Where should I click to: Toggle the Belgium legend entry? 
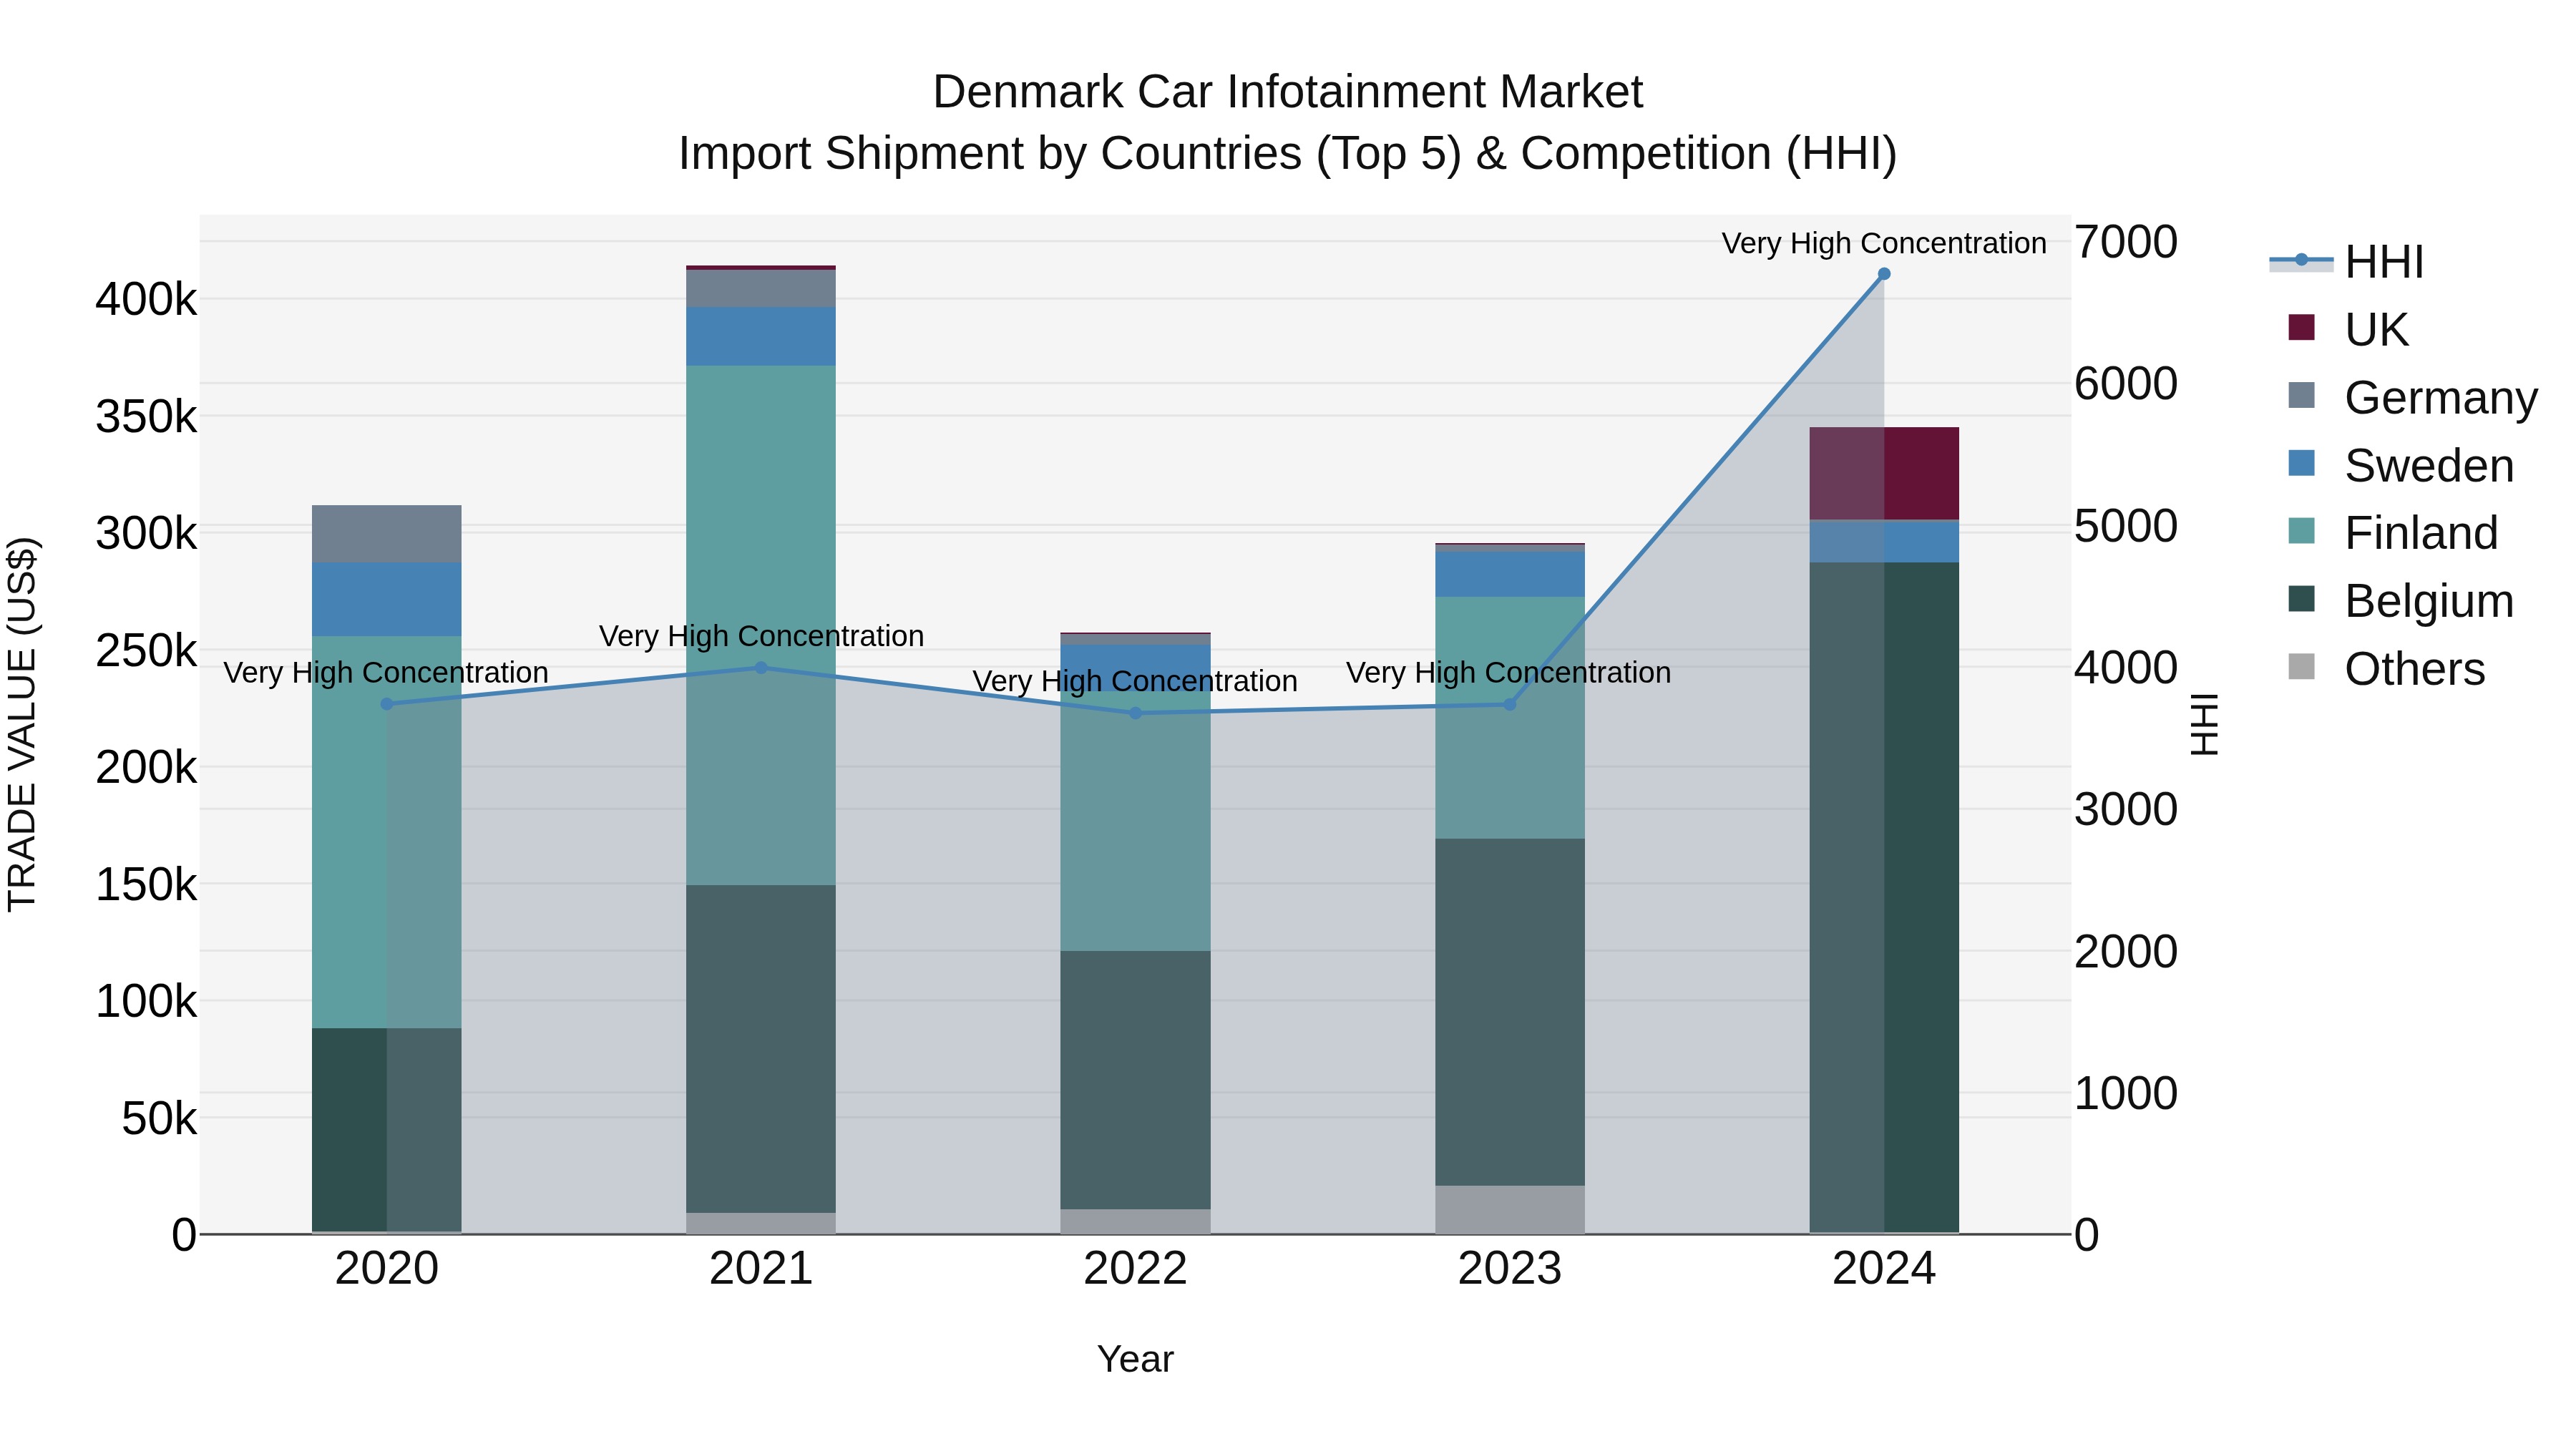tap(2400, 601)
